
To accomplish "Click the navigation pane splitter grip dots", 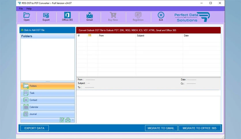I will pyautogui.click(x=48, y=82).
